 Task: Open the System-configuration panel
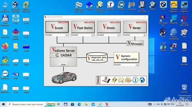pos(126,57)
